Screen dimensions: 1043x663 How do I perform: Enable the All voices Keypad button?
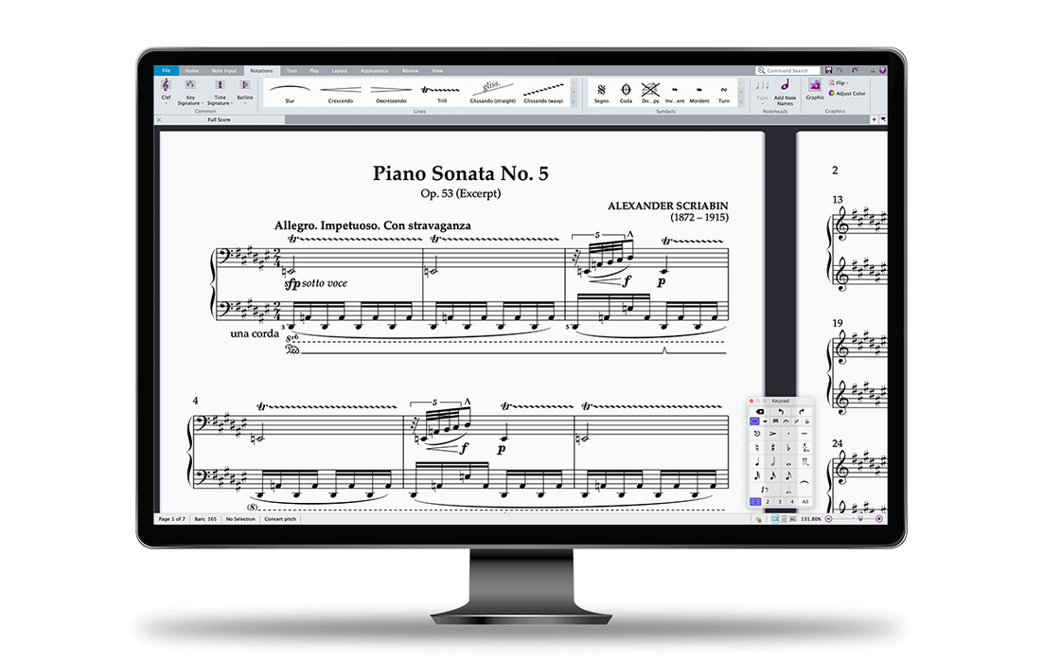804,501
